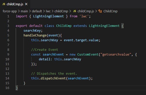Click the 'lwc' string literal
Image resolution: width=146 pixels, height=95 pixels.
click(84, 16)
